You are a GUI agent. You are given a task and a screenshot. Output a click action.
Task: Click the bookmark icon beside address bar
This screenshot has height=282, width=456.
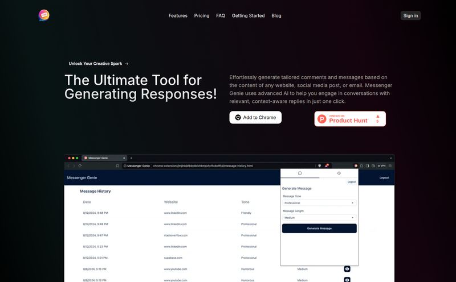117,166
